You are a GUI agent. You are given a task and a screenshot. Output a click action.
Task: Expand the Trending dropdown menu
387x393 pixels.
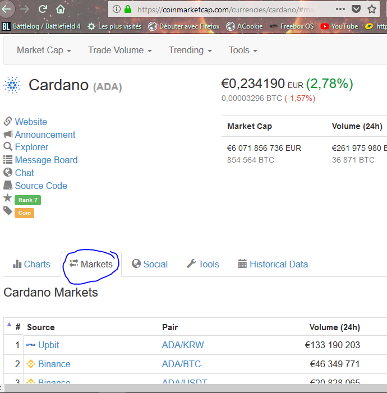(190, 50)
